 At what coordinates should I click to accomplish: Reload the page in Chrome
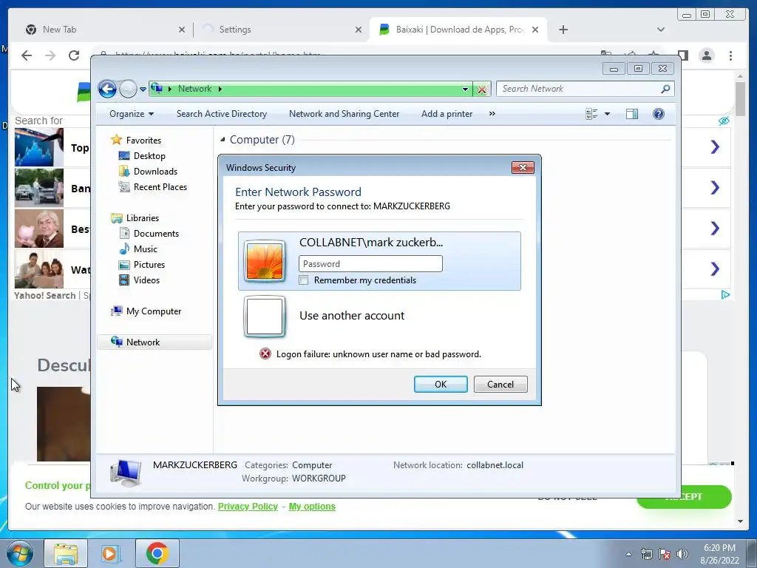click(x=74, y=55)
